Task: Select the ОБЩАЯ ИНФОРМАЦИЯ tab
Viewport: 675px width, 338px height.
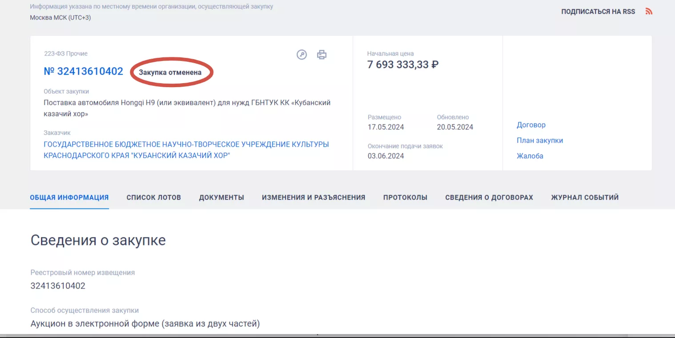Action: [69, 197]
